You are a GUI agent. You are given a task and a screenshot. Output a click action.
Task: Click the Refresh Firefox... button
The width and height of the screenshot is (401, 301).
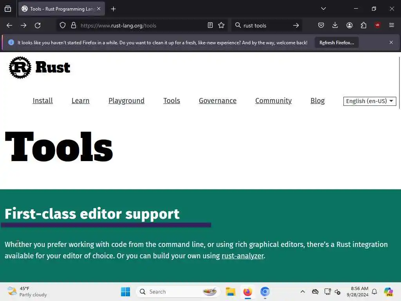336,42
